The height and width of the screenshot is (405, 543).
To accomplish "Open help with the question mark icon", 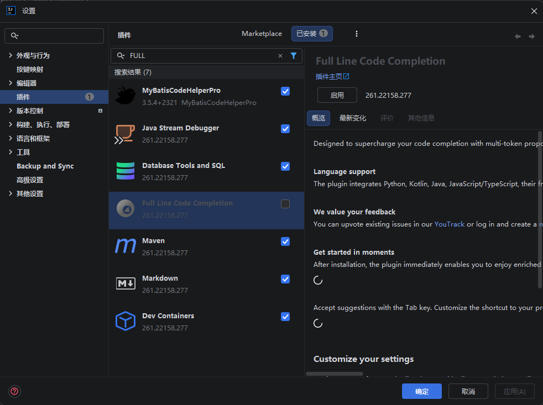I will click(14, 391).
